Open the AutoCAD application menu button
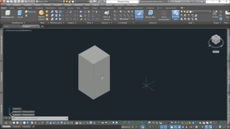 coord(2,3)
